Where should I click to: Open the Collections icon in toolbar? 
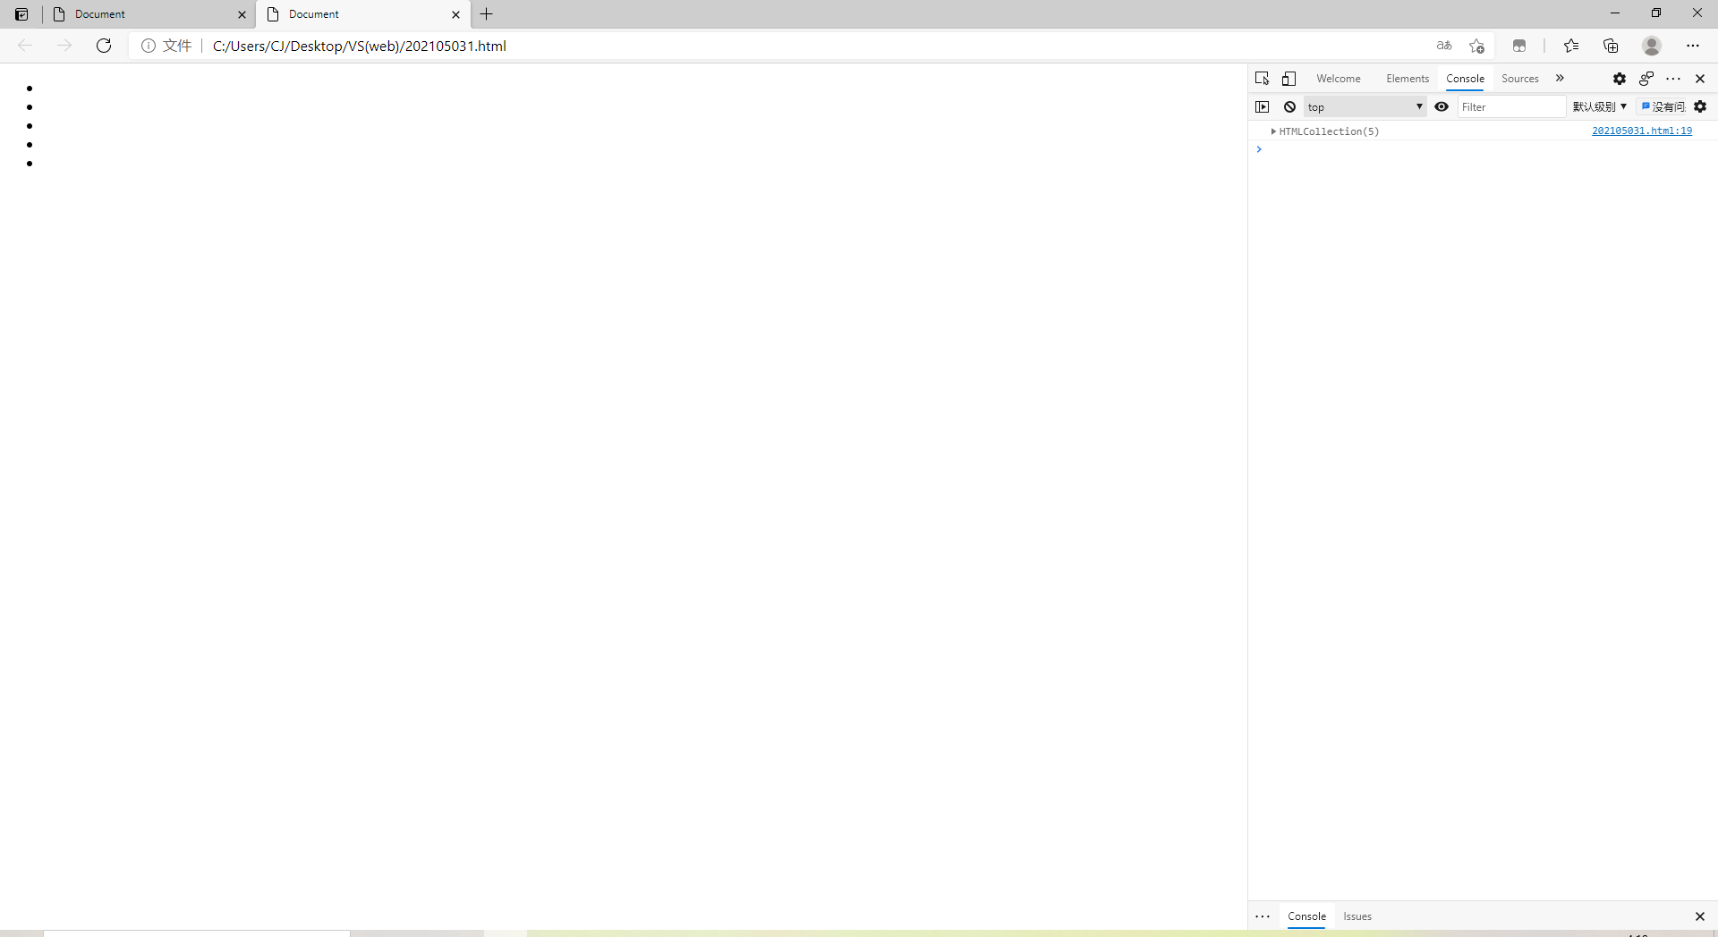1611,46
